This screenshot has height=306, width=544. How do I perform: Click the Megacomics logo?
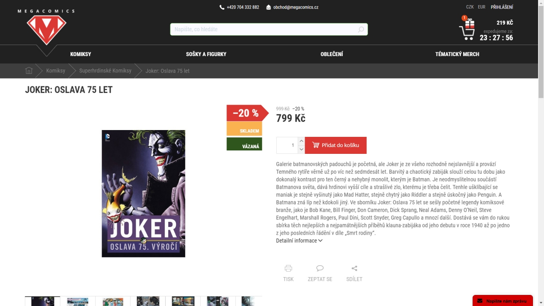click(46, 28)
